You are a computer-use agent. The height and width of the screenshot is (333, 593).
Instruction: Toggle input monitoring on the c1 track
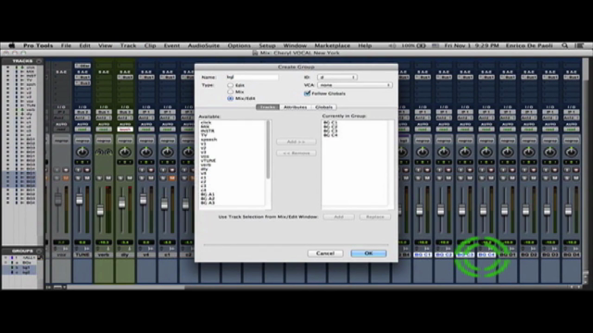pyautogui.click(x=163, y=170)
